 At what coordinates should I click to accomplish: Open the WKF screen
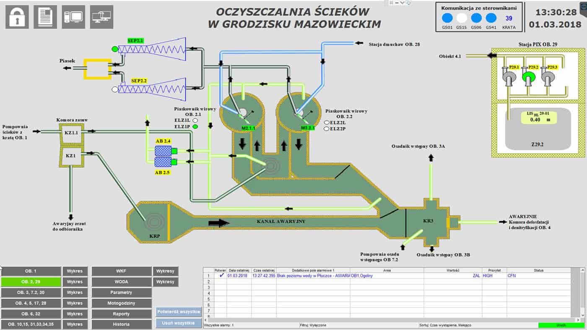(x=122, y=271)
